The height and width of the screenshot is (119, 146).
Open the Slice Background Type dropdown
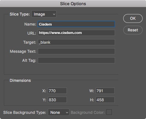pos(58,112)
